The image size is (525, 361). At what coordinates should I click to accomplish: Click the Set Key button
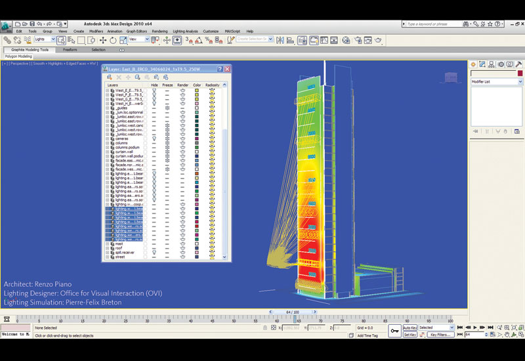tap(409, 335)
